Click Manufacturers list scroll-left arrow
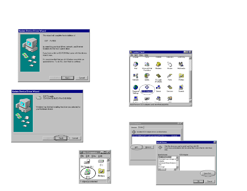 159,169
